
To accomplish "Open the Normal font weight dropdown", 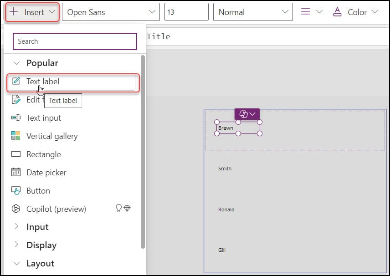I will tap(253, 12).
